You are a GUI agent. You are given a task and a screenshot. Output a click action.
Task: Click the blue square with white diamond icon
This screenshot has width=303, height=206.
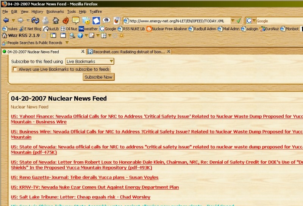click(96, 20)
